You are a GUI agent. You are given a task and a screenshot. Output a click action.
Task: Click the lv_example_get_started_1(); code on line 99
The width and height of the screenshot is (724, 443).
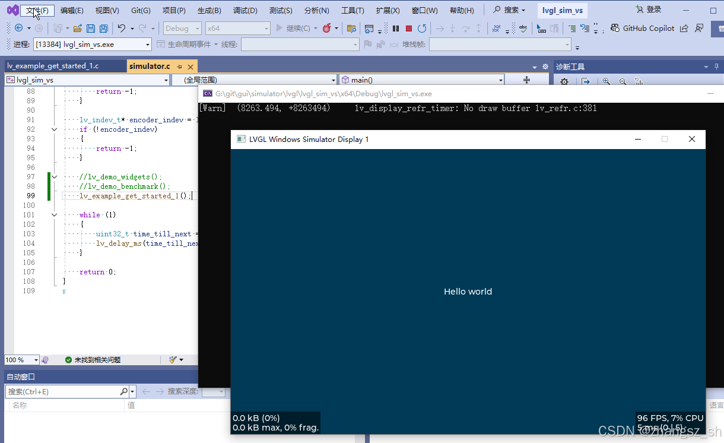135,196
